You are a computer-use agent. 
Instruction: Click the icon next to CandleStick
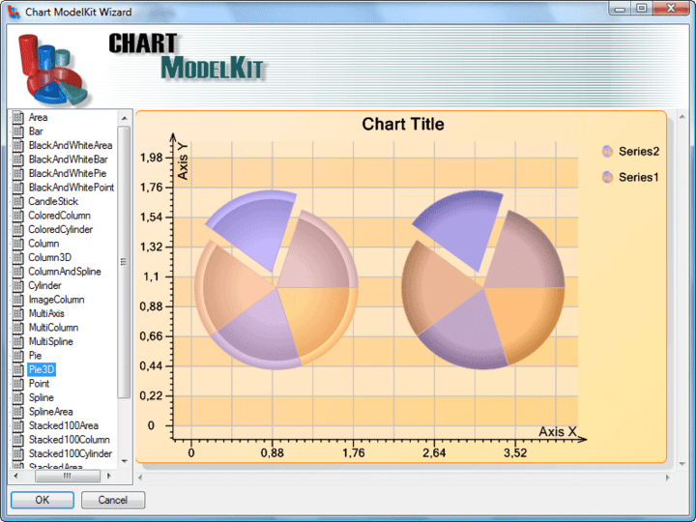click(x=18, y=201)
